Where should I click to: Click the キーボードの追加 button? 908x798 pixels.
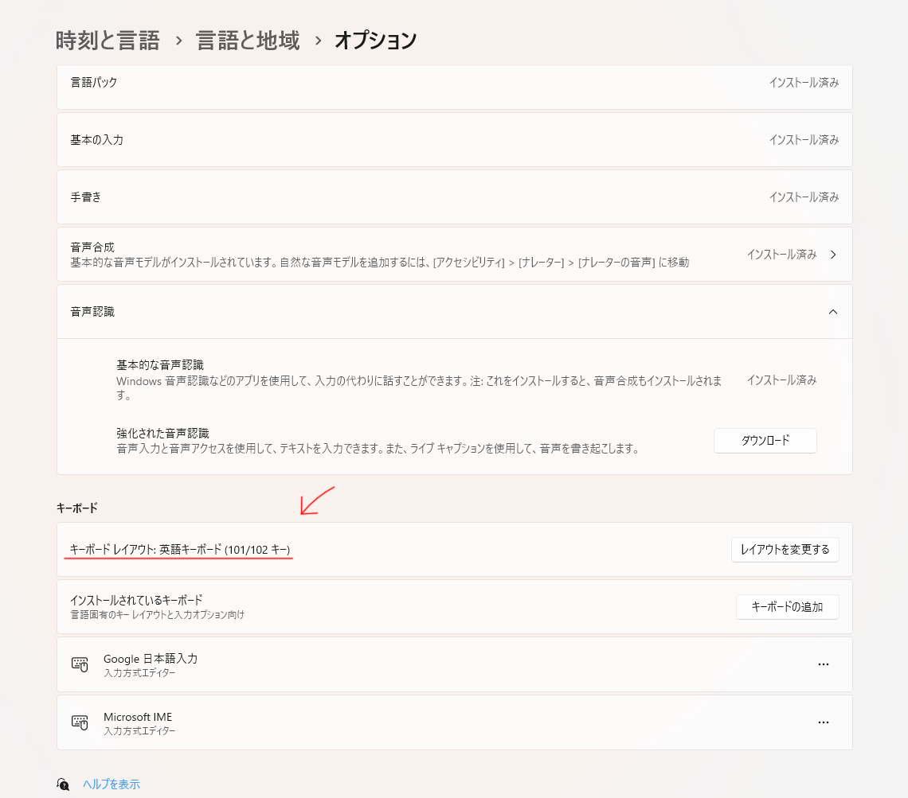point(787,607)
